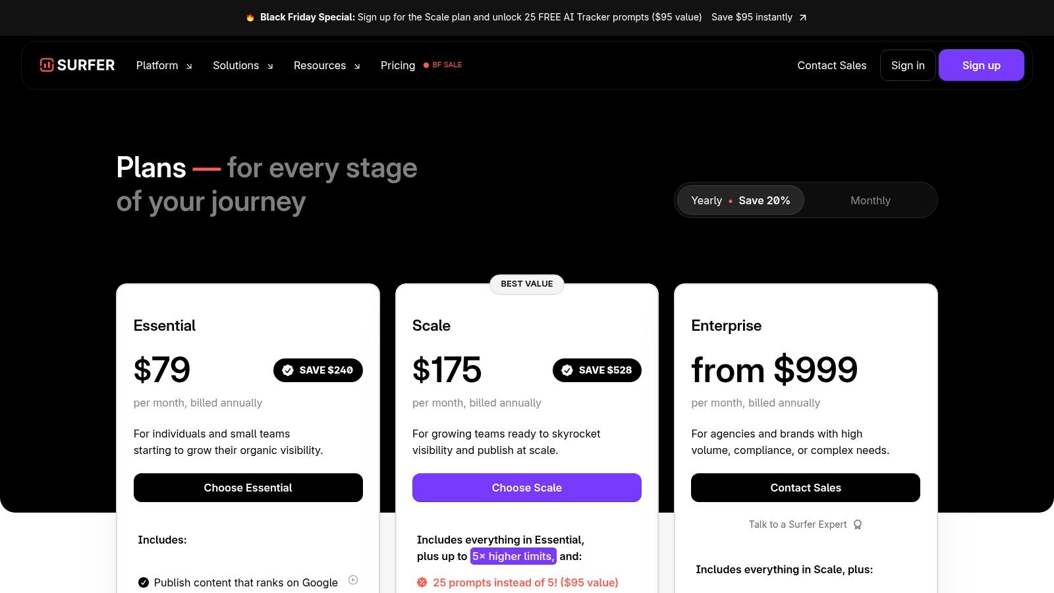Click the Choose Scale button
The height and width of the screenshot is (593, 1054).
(x=526, y=488)
